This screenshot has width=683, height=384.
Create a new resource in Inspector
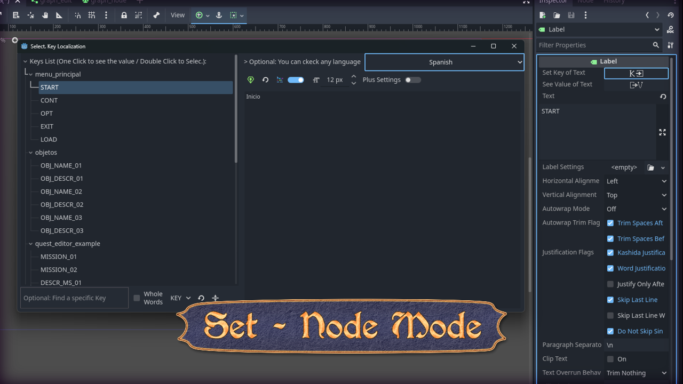[x=543, y=15]
